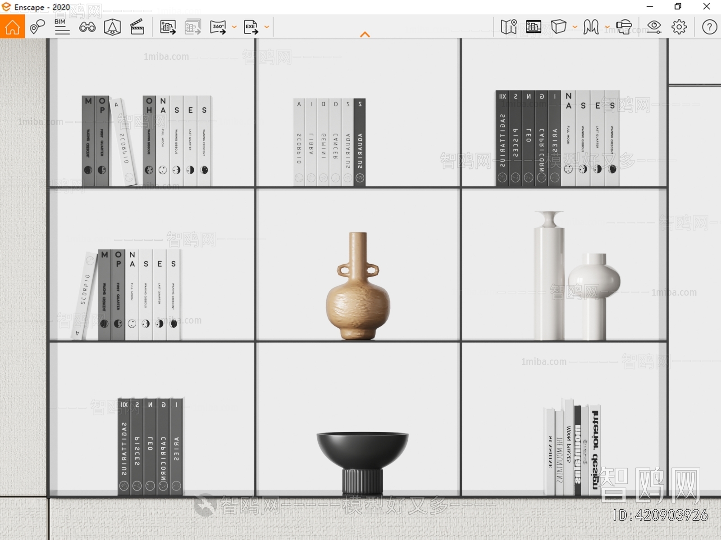Export a 360° panorama

[x=218, y=27]
